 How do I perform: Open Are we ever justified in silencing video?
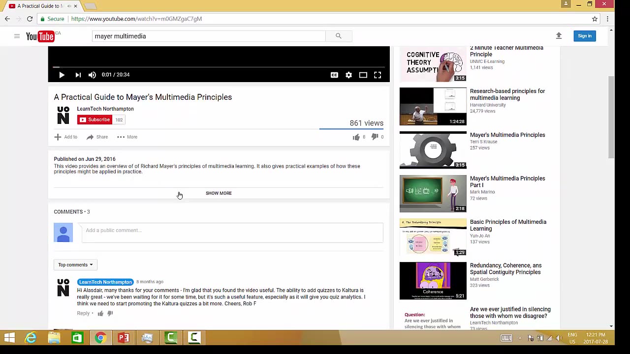(x=510, y=313)
